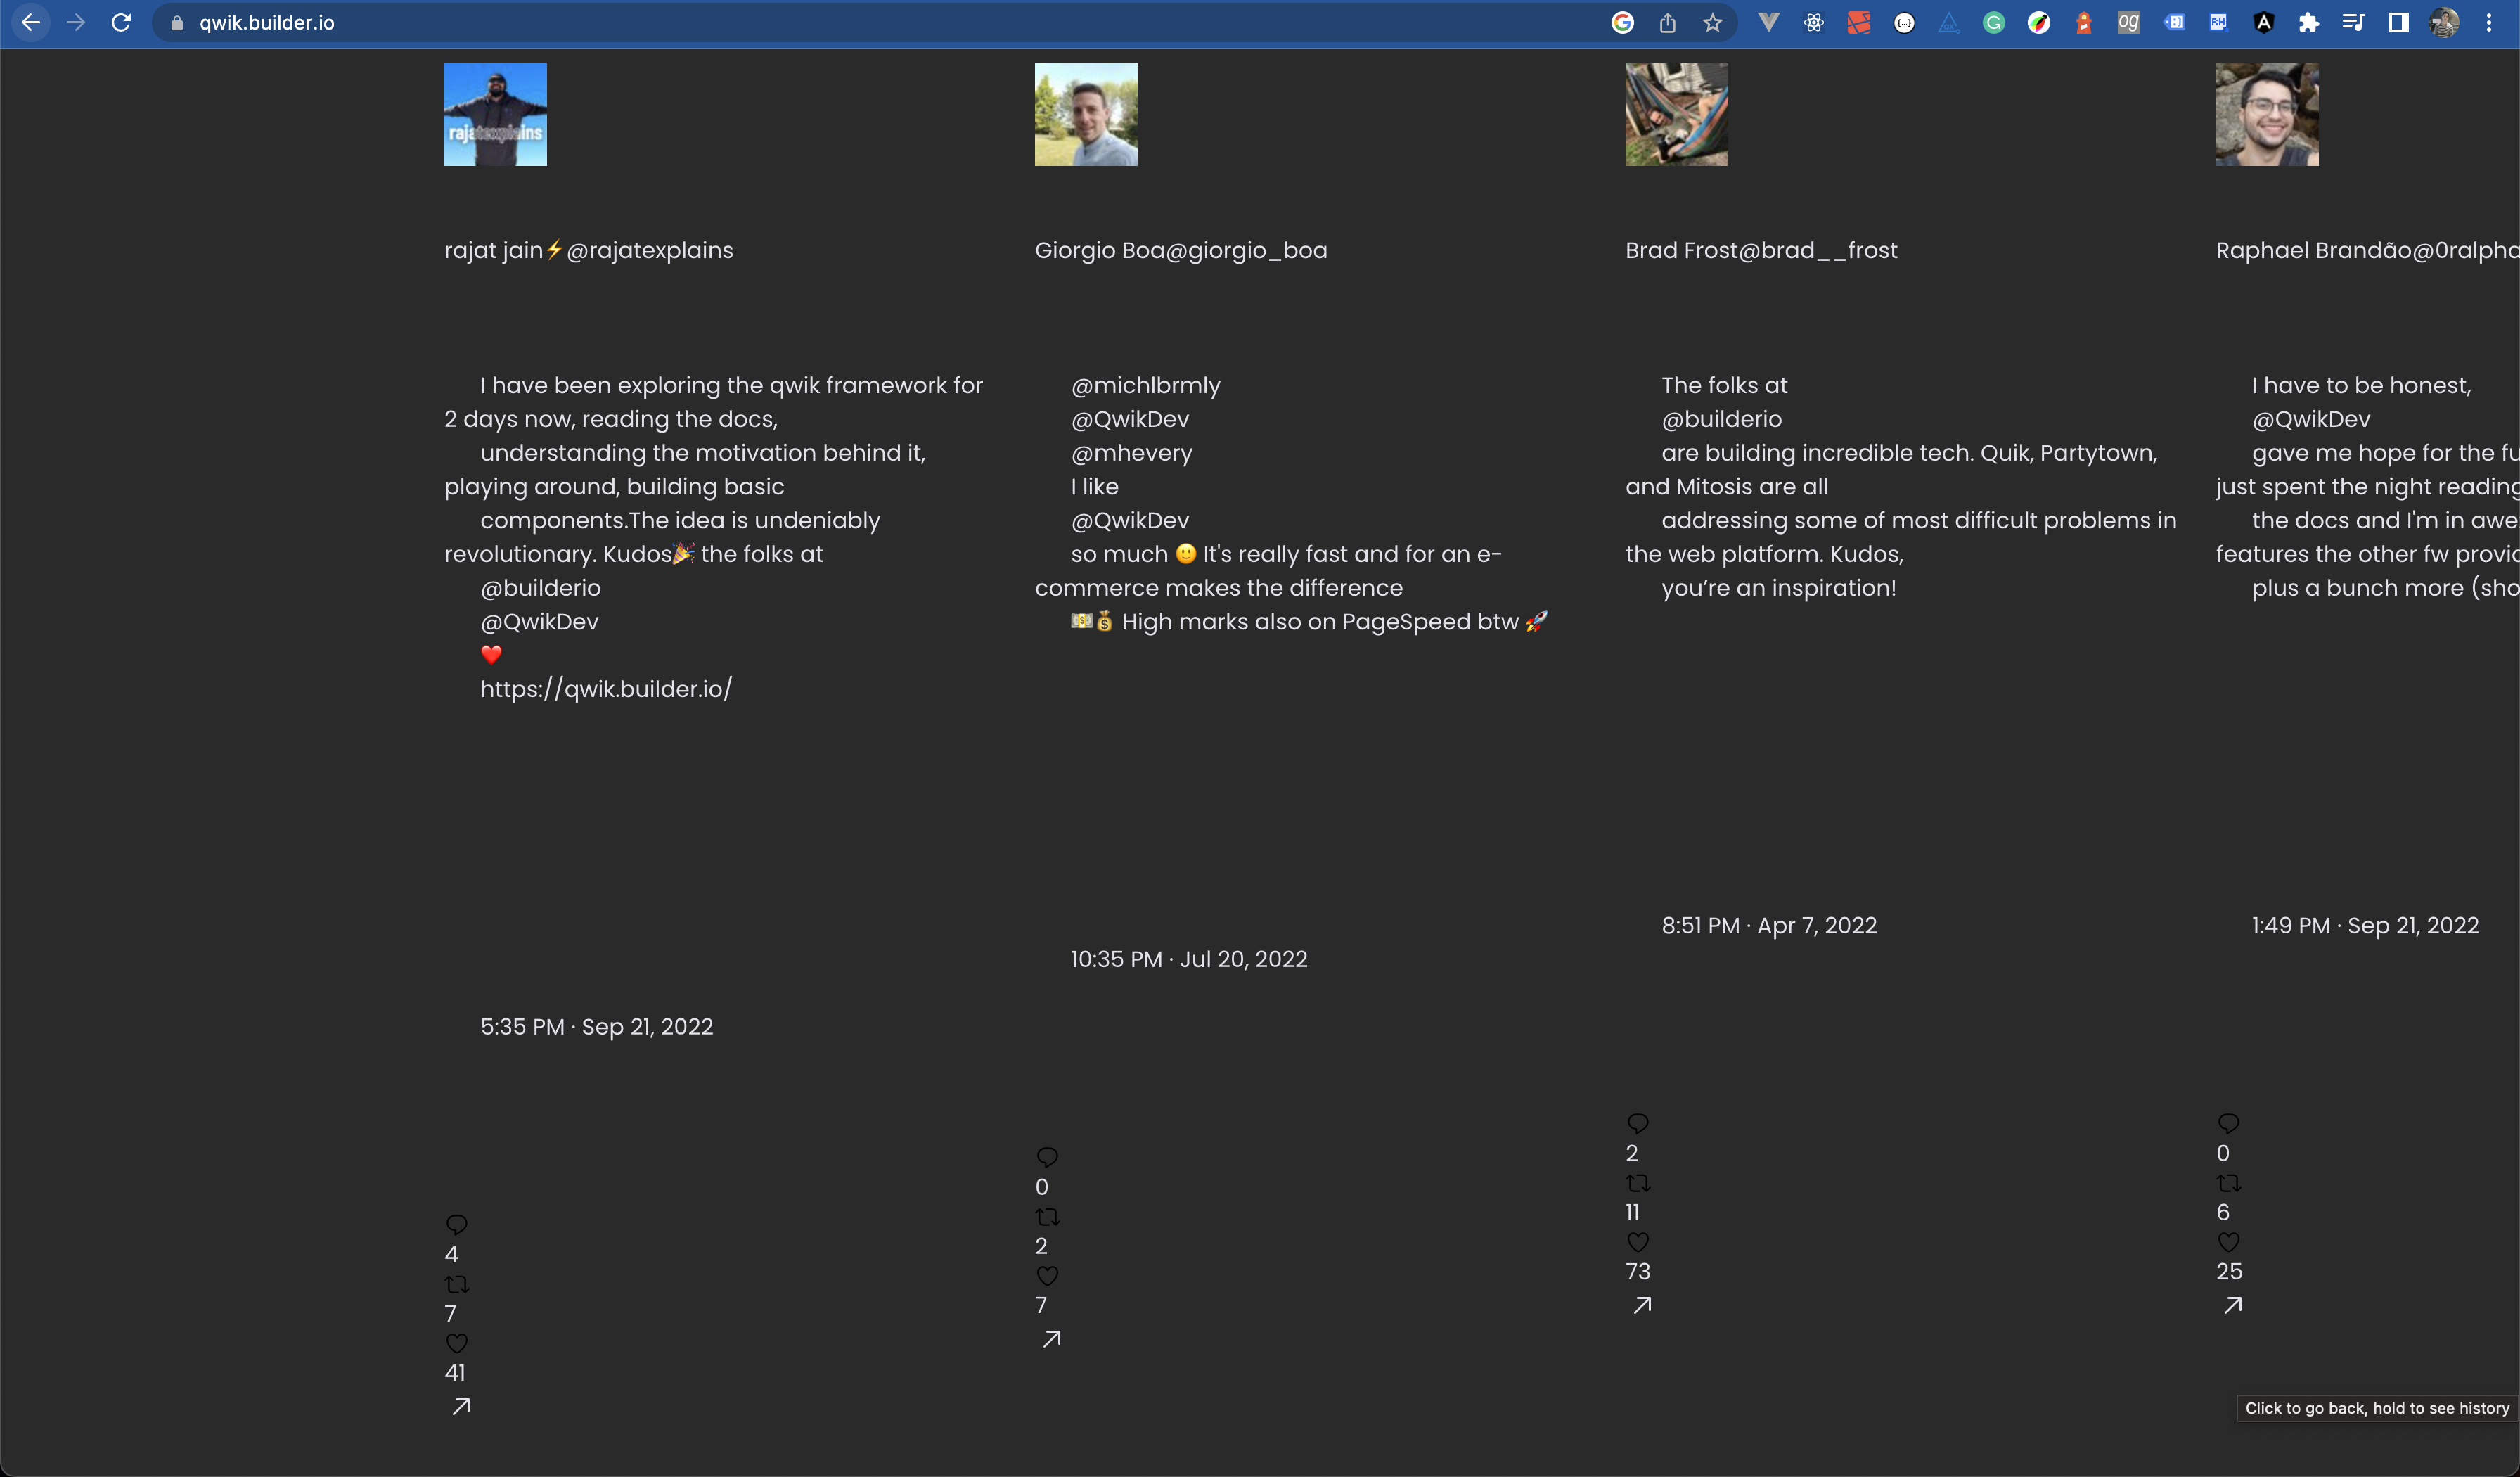Open Raphael Brandão's tweet via arrow icon
The image size is (2520, 1477).
click(2232, 1305)
